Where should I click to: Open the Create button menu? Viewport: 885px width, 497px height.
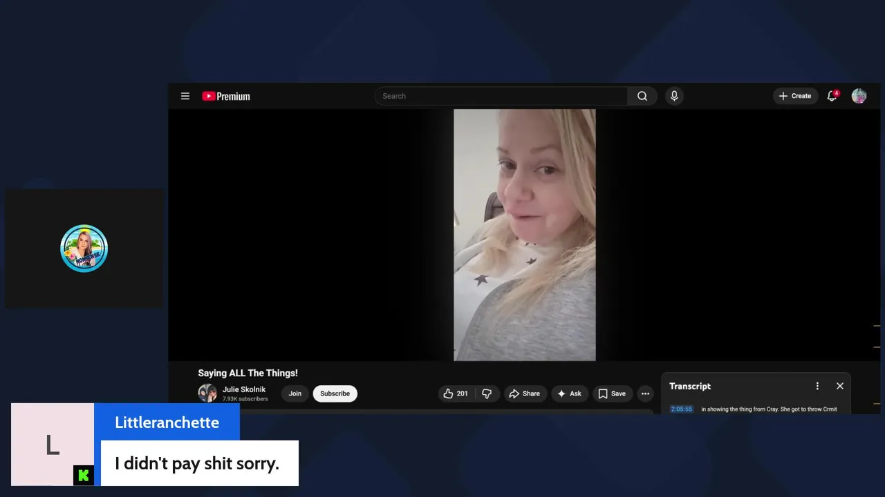tap(795, 96)
